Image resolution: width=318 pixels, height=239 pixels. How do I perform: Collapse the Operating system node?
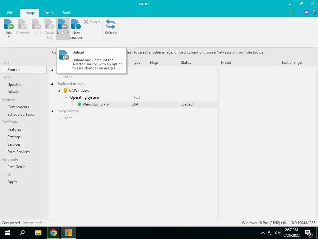[x=66, y=97]
